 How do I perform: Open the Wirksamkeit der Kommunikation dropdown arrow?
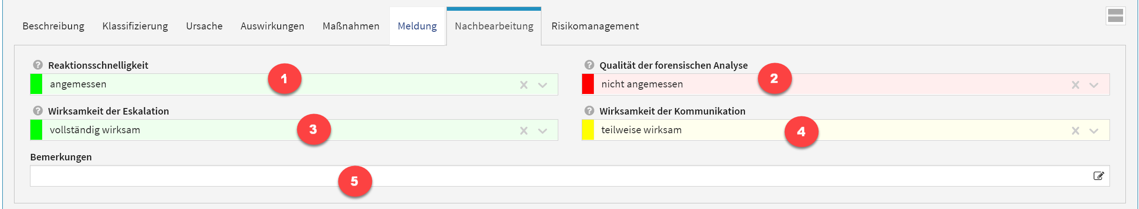point(1094,130)
